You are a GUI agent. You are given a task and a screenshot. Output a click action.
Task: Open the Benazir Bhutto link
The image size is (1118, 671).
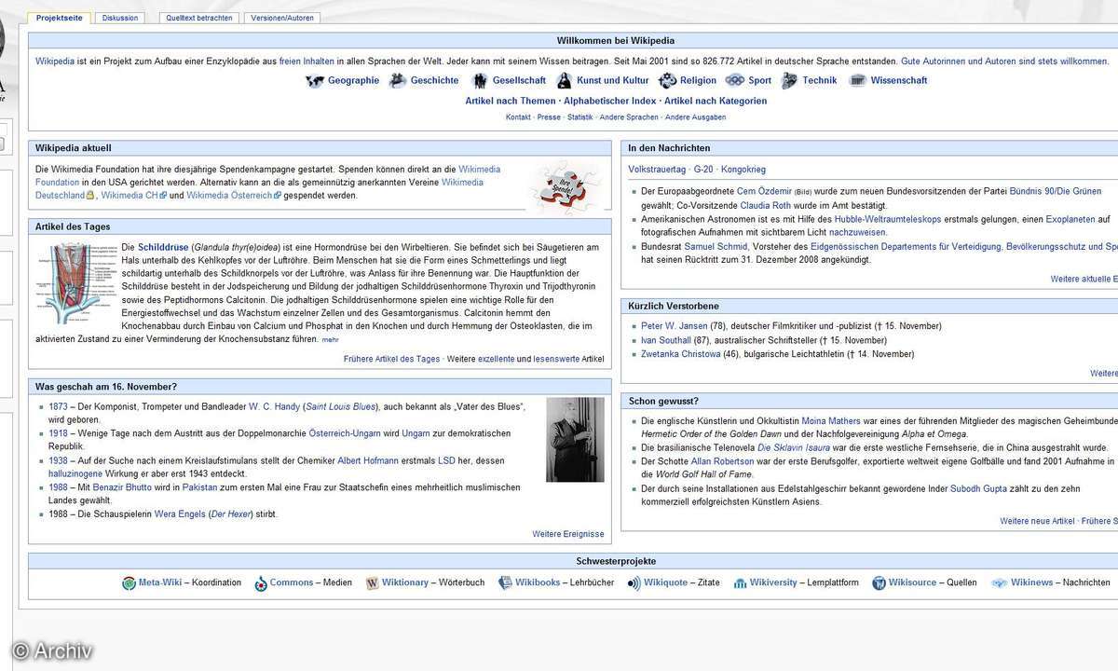[122, 487]
